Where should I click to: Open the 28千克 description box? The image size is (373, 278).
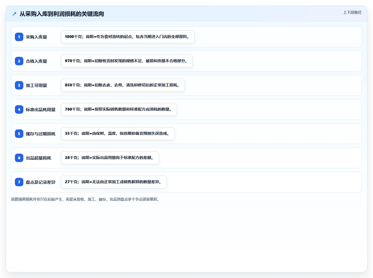coord(110,158)
